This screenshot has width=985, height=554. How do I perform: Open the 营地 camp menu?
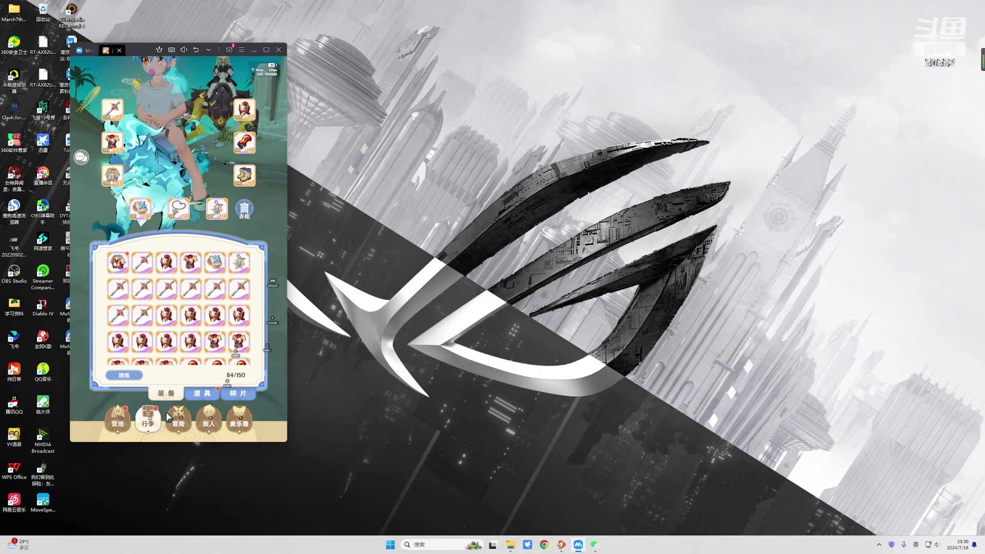pos(118,418)
